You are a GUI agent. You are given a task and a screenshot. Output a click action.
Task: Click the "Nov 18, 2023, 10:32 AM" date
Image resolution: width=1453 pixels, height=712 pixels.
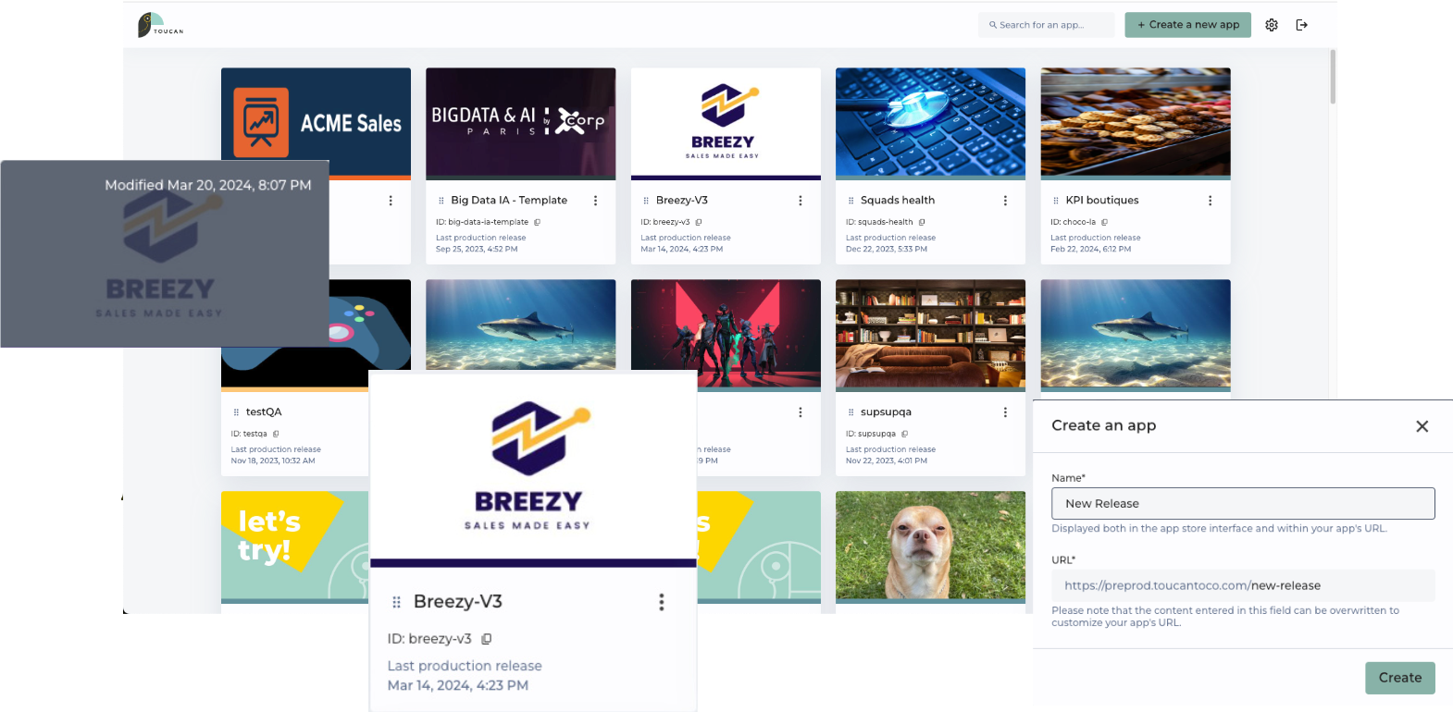[273, 460]
